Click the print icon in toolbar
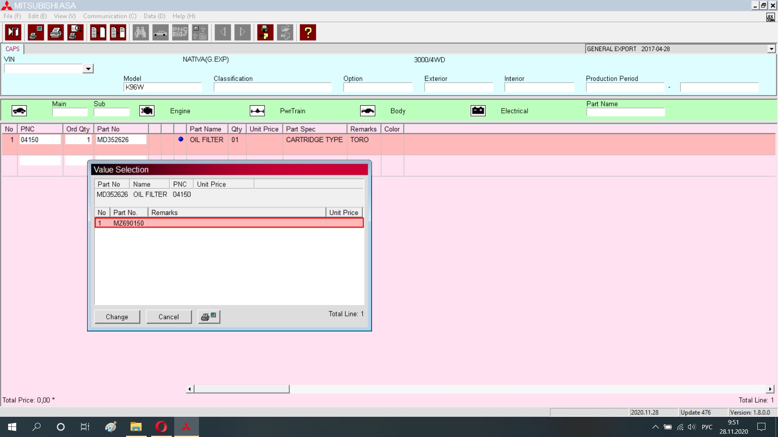 [56, 32]
